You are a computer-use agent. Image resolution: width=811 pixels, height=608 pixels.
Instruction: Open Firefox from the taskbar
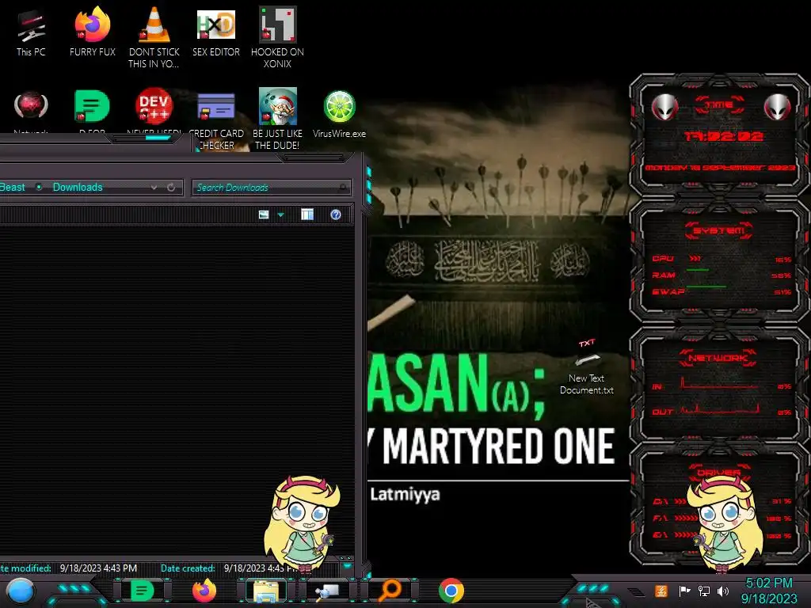[x=204, y=591]
